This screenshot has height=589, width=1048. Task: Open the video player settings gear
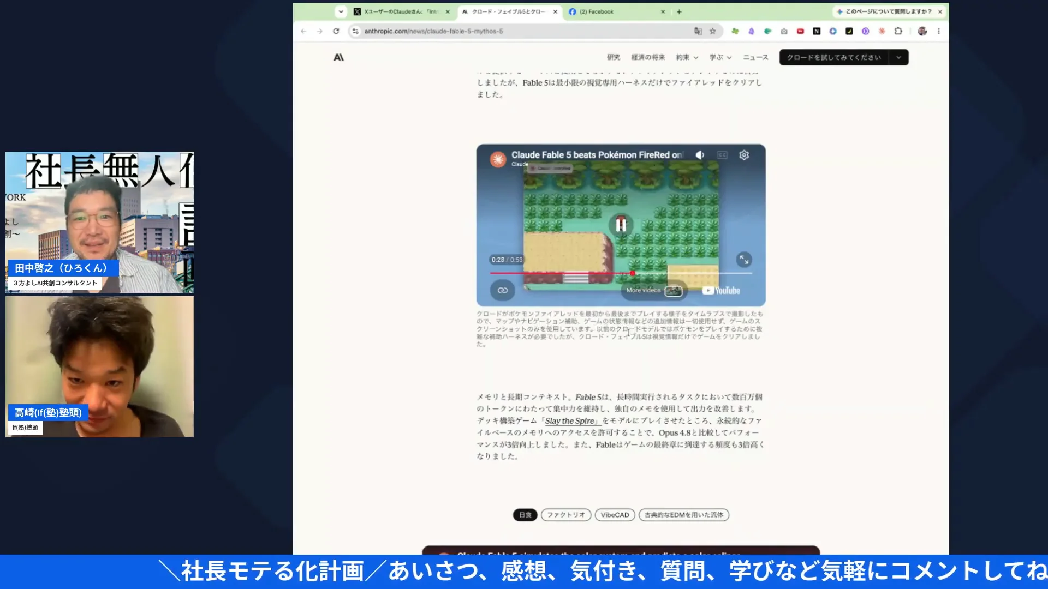[744, 155]
